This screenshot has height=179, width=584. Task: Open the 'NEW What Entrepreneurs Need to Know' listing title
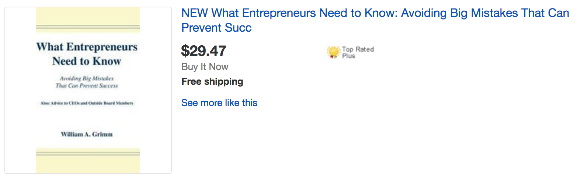(375, 13)
